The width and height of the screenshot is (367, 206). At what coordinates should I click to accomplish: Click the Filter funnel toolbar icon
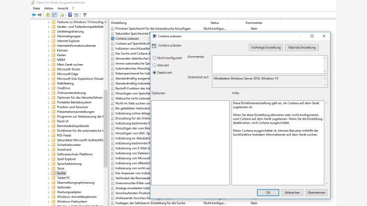(85, 15)
